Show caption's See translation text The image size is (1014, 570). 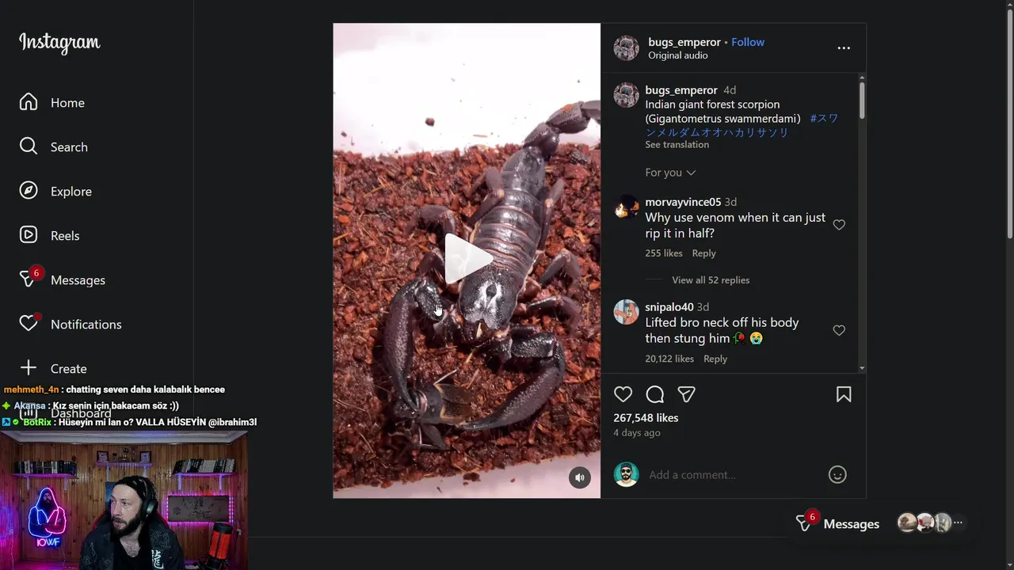tap(677, 145)
